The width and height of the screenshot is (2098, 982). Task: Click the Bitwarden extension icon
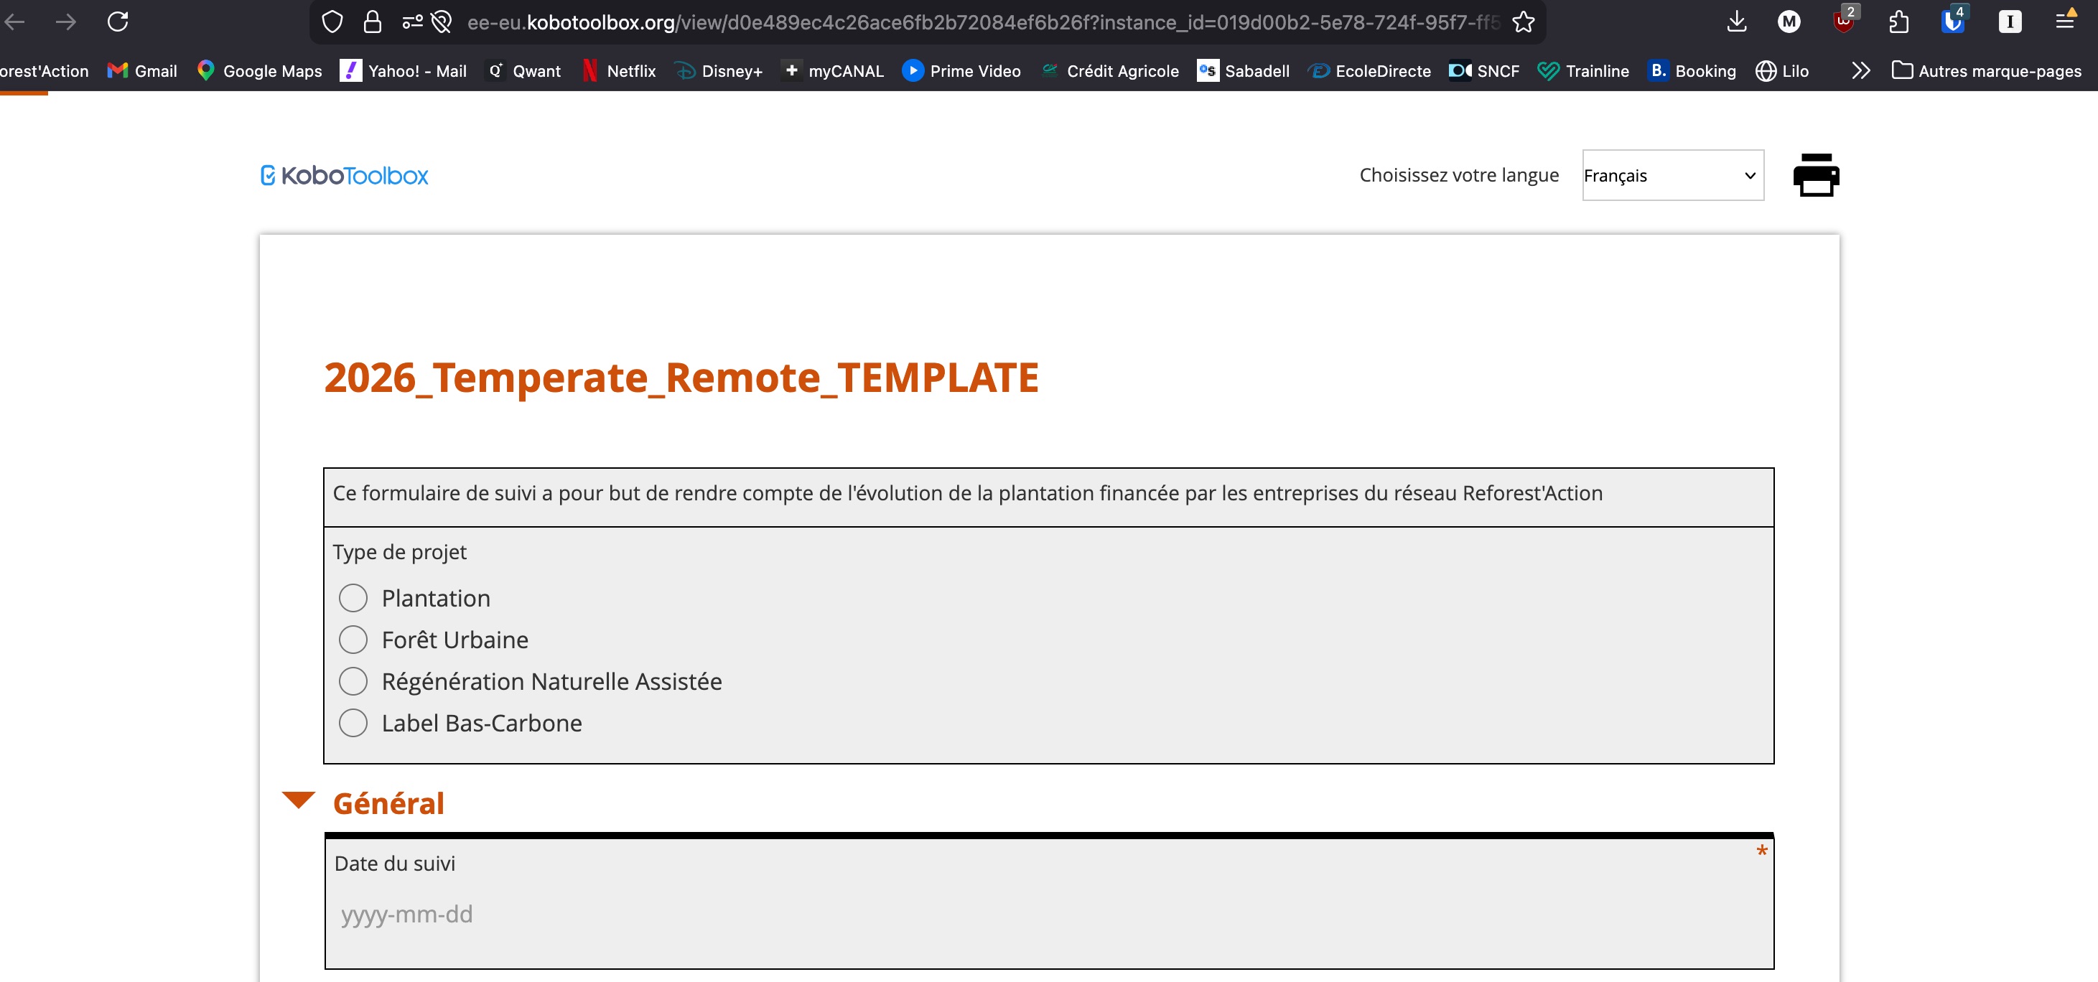tap(1952, 22)
